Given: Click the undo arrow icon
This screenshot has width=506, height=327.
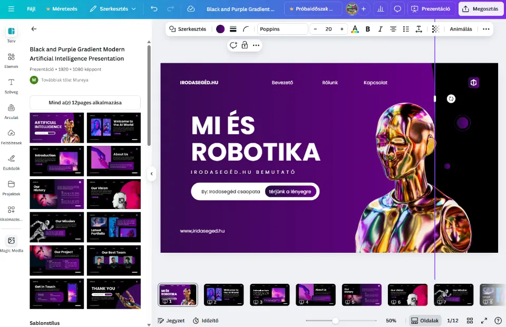Looking at the screenshot, I should (x=154, y=9).
